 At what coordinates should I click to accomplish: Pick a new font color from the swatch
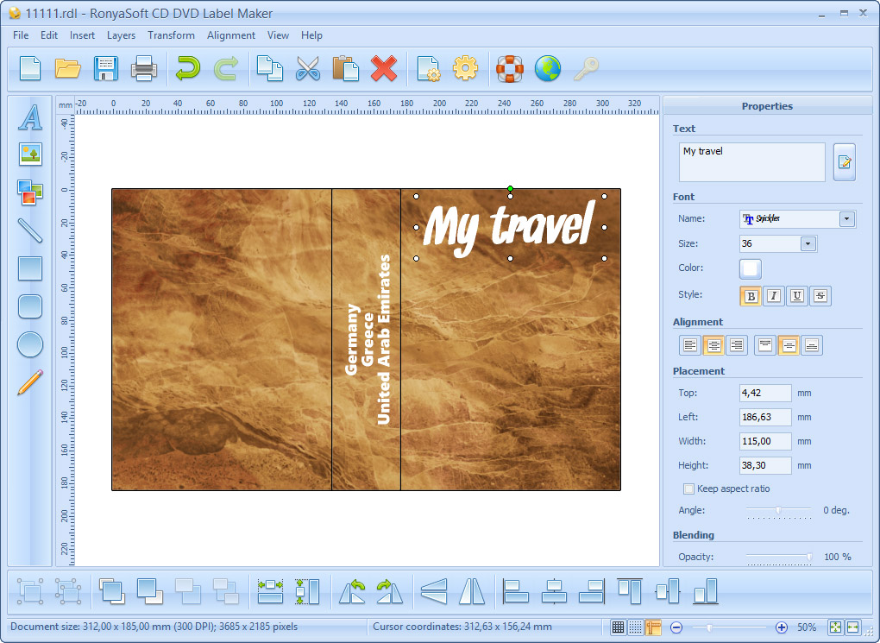coord(751,268)
